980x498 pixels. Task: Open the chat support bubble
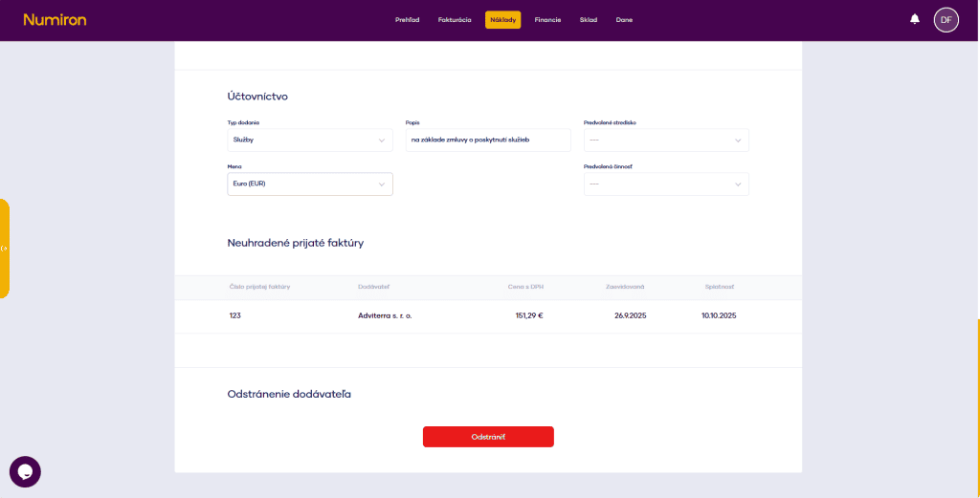pos(25,471)
